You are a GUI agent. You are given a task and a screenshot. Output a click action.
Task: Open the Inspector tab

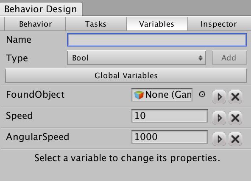pos(219,24)
